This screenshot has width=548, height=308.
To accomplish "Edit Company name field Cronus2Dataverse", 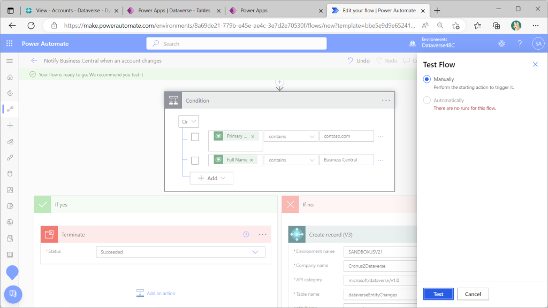I will coord(380,266).
